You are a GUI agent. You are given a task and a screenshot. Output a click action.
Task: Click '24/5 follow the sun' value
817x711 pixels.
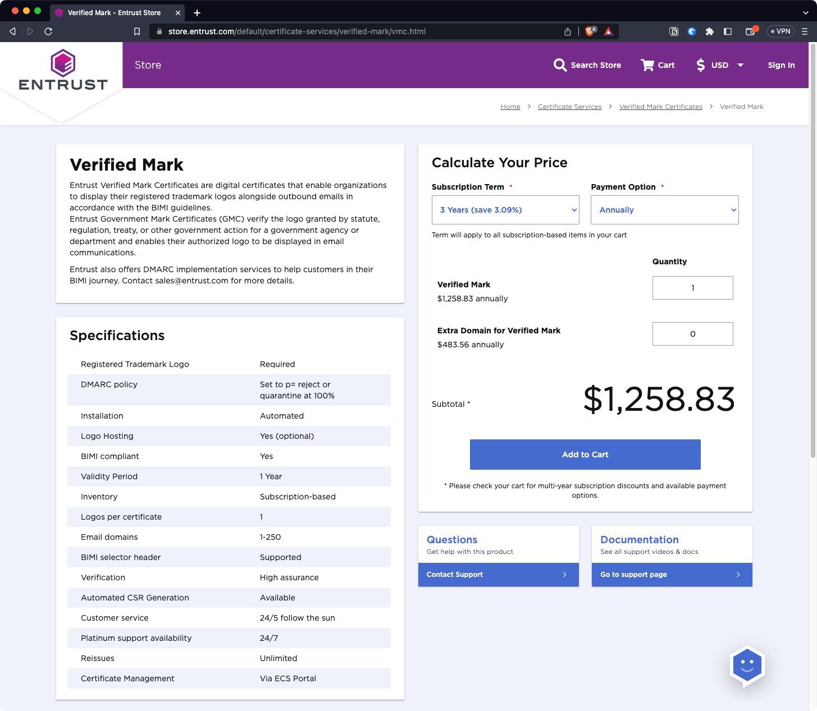297,618
